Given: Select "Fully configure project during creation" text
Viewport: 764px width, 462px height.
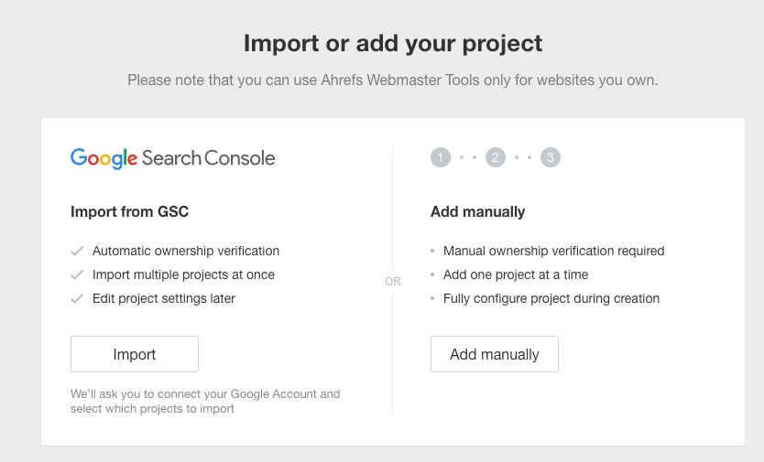Looking at the screenshot, I should (x=551, y=298).
